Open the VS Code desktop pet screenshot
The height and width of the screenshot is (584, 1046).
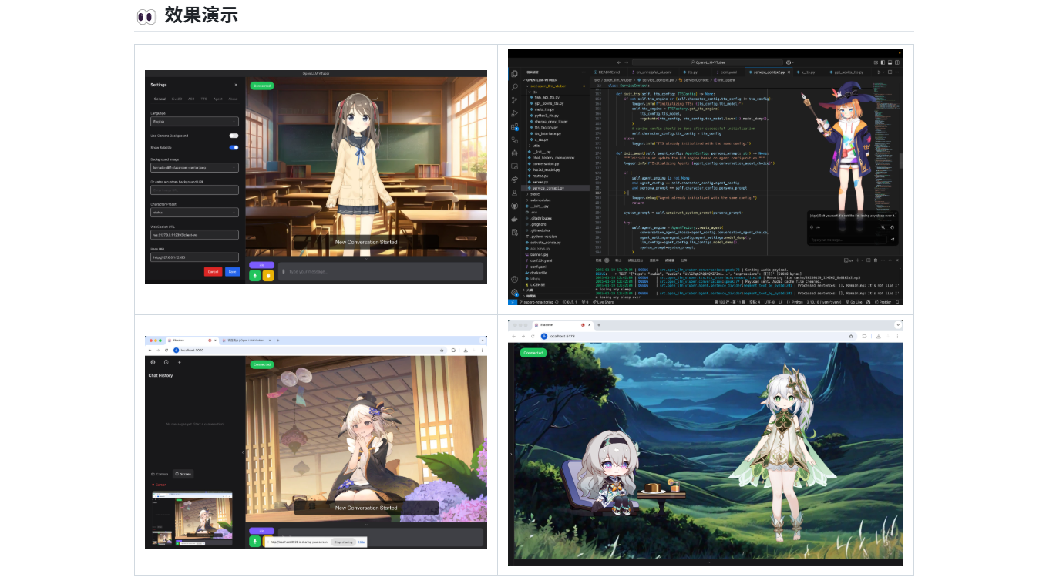click(705, 177)
